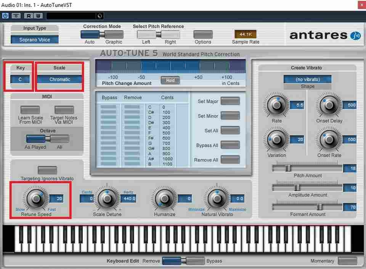Click the preset browser icon in host toolbar

pos(100,16)
